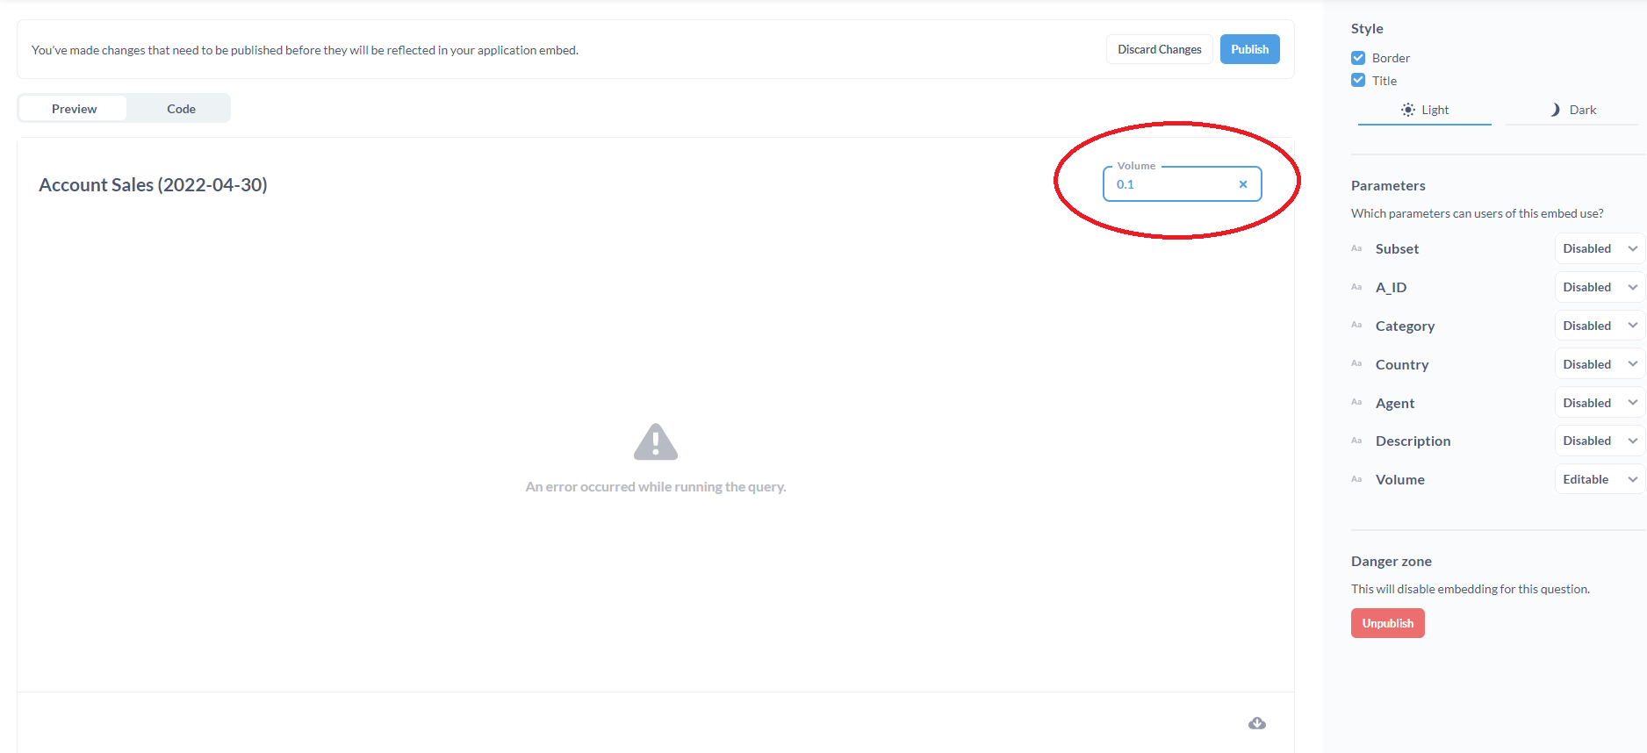The height and width of the screenshot is (753, 1647).
Task: Click the 'This will disable embedding' text
Action: (1471, 589)
